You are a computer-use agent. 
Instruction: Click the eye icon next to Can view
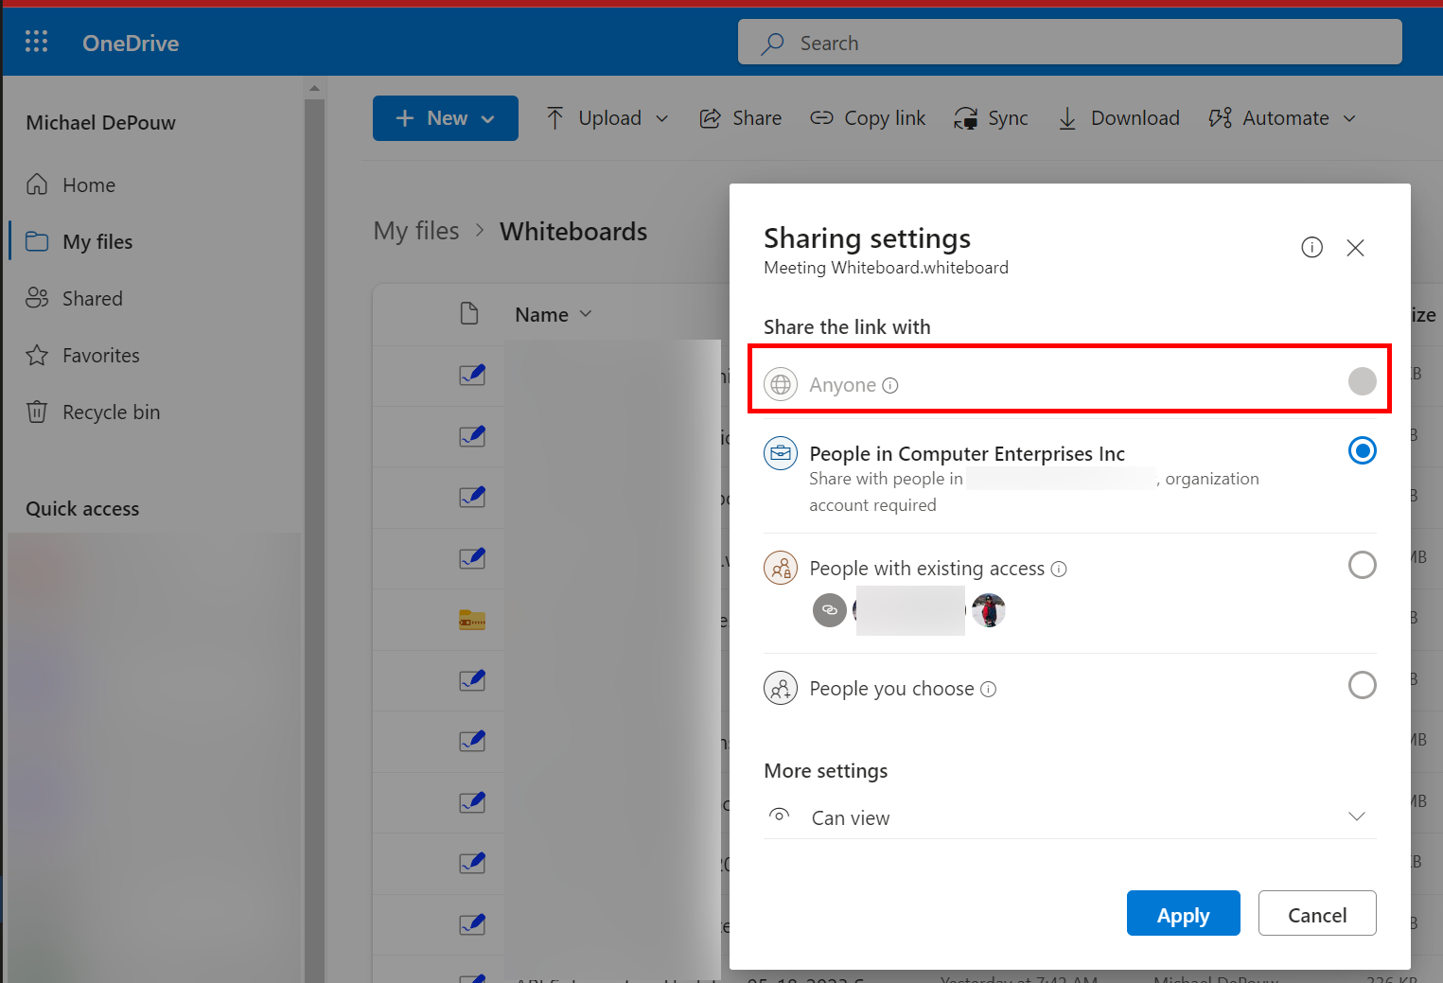tap(779, 815)
